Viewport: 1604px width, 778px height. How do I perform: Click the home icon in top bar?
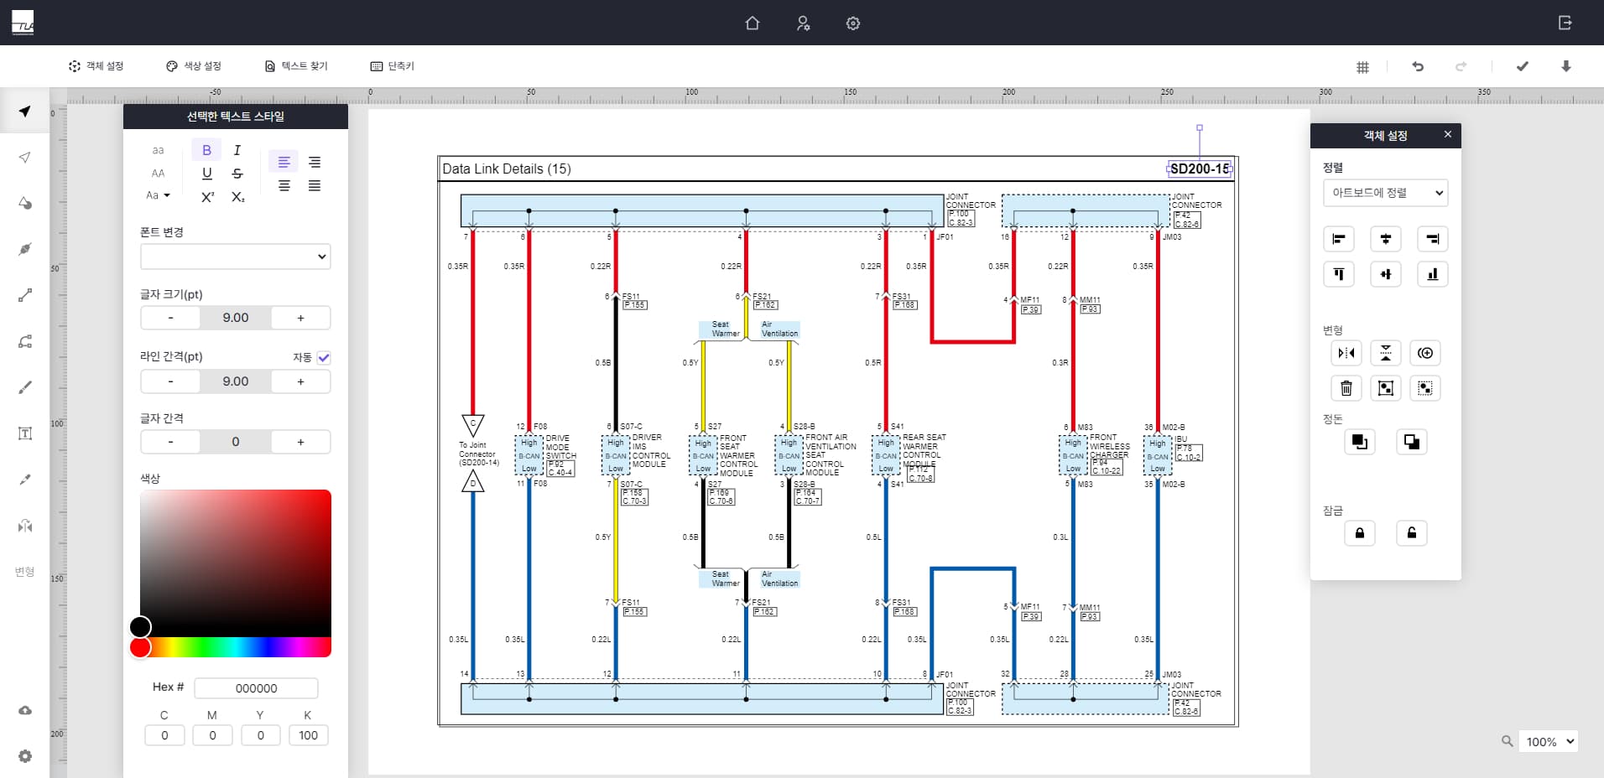click(752, 23)
